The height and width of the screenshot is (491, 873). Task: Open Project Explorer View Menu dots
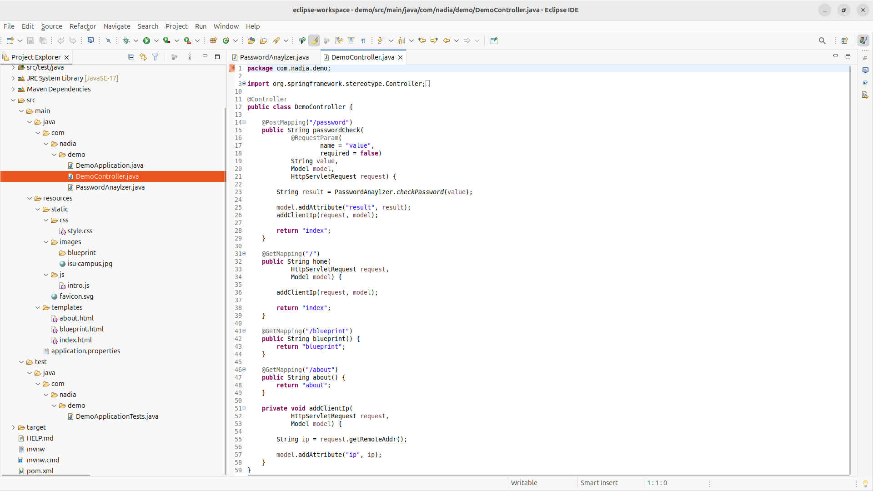[190, 57]
